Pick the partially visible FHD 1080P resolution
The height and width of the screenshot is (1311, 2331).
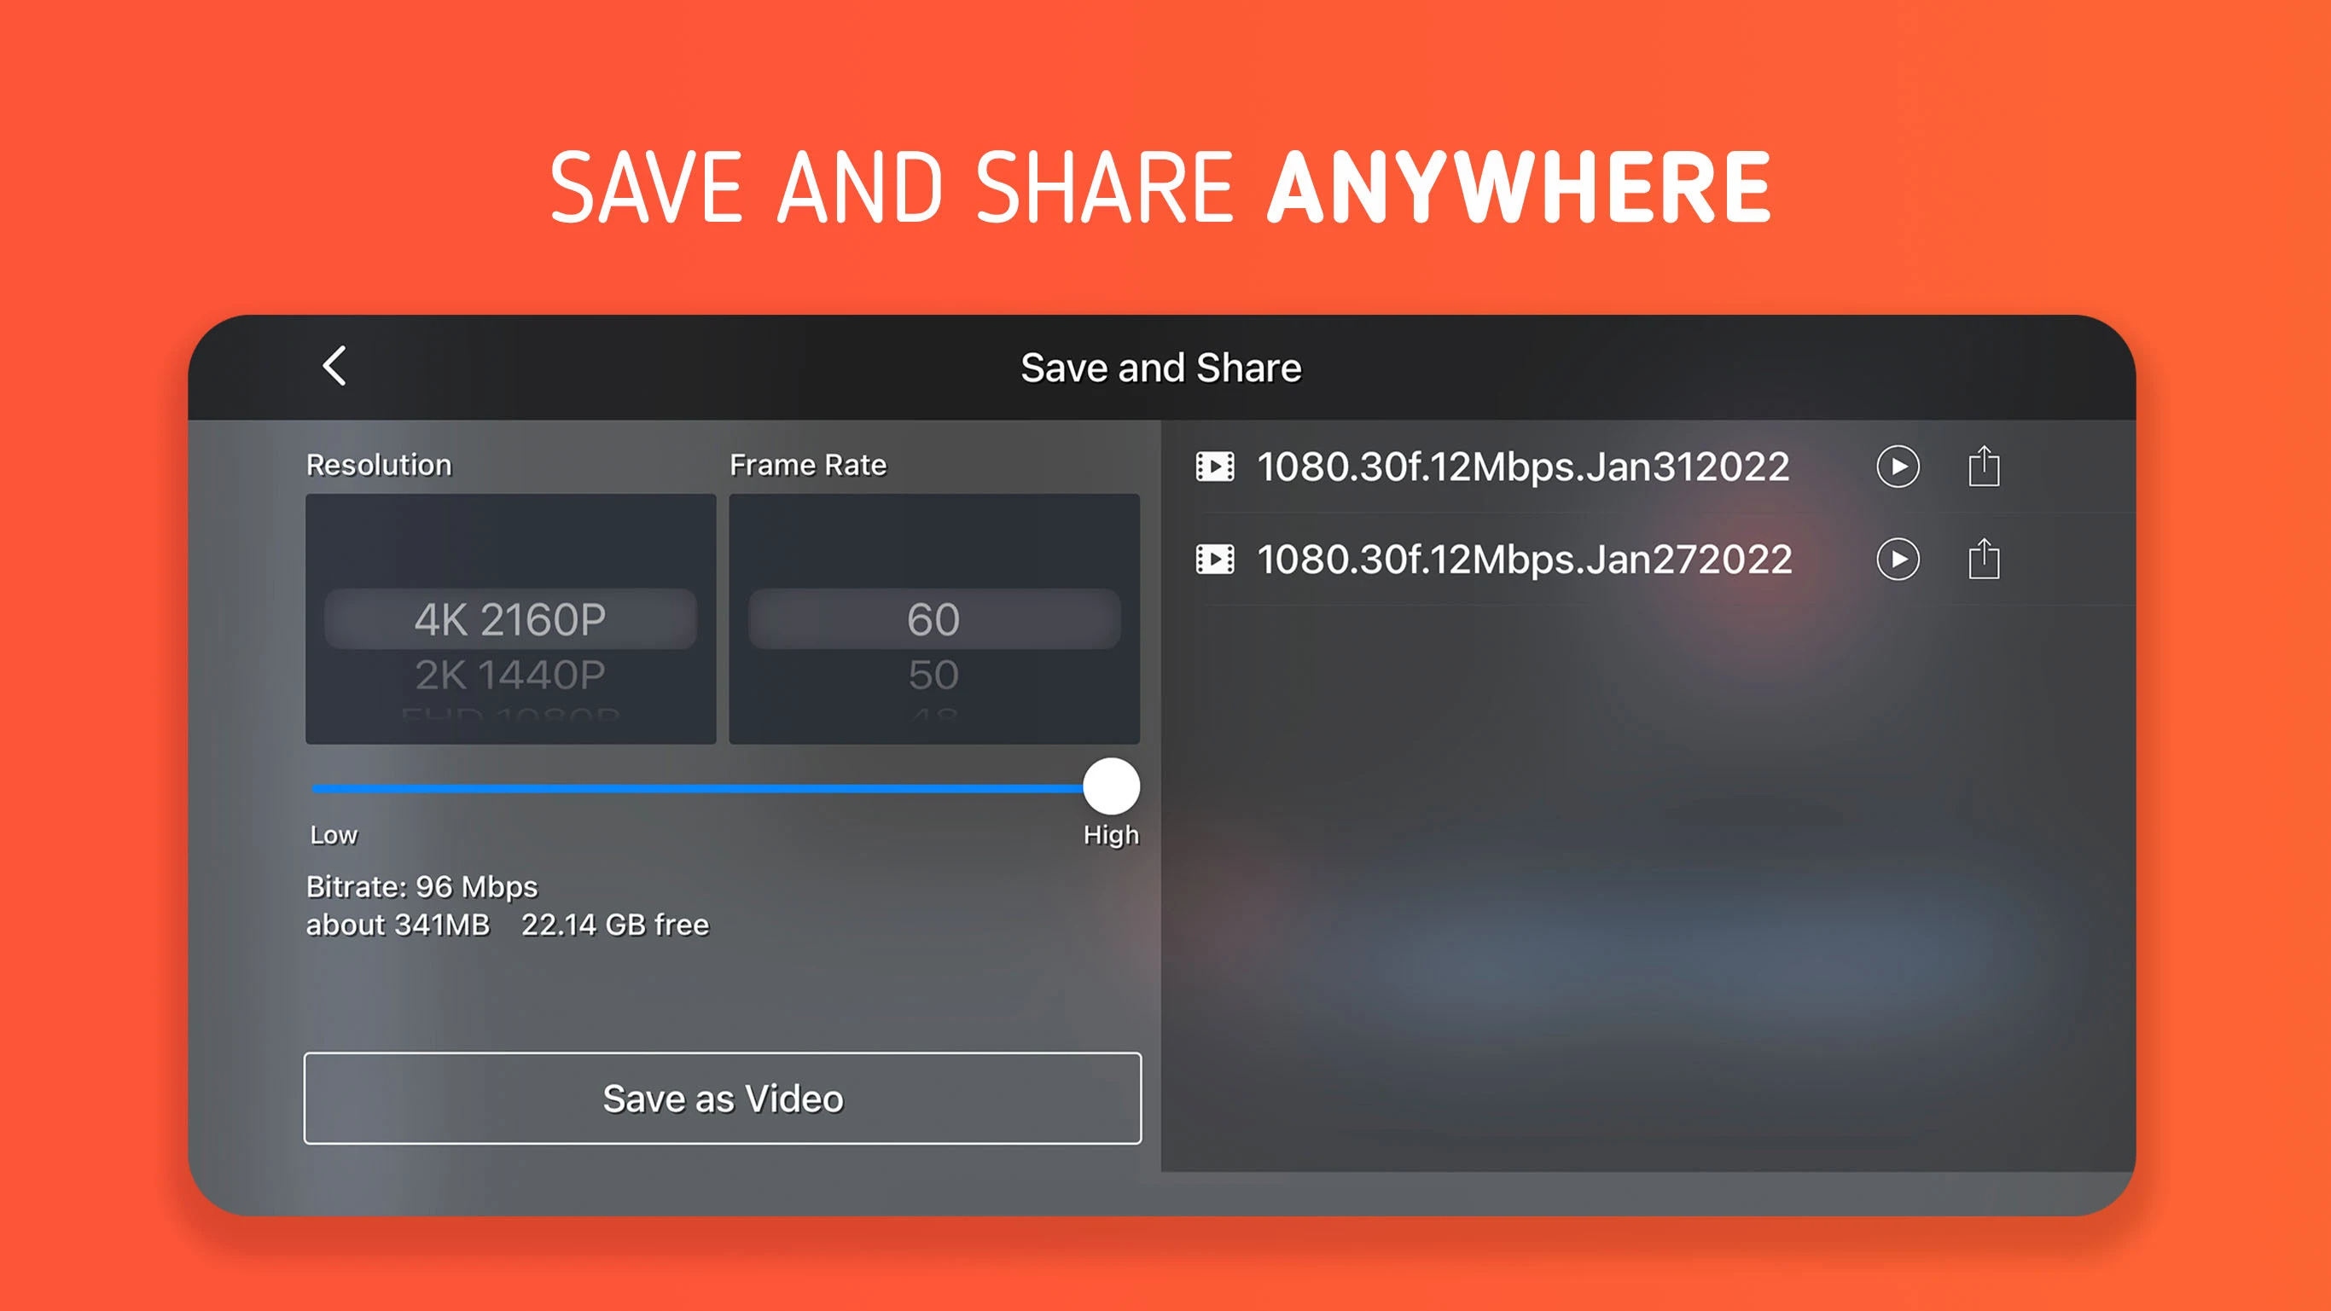(510, 716)
